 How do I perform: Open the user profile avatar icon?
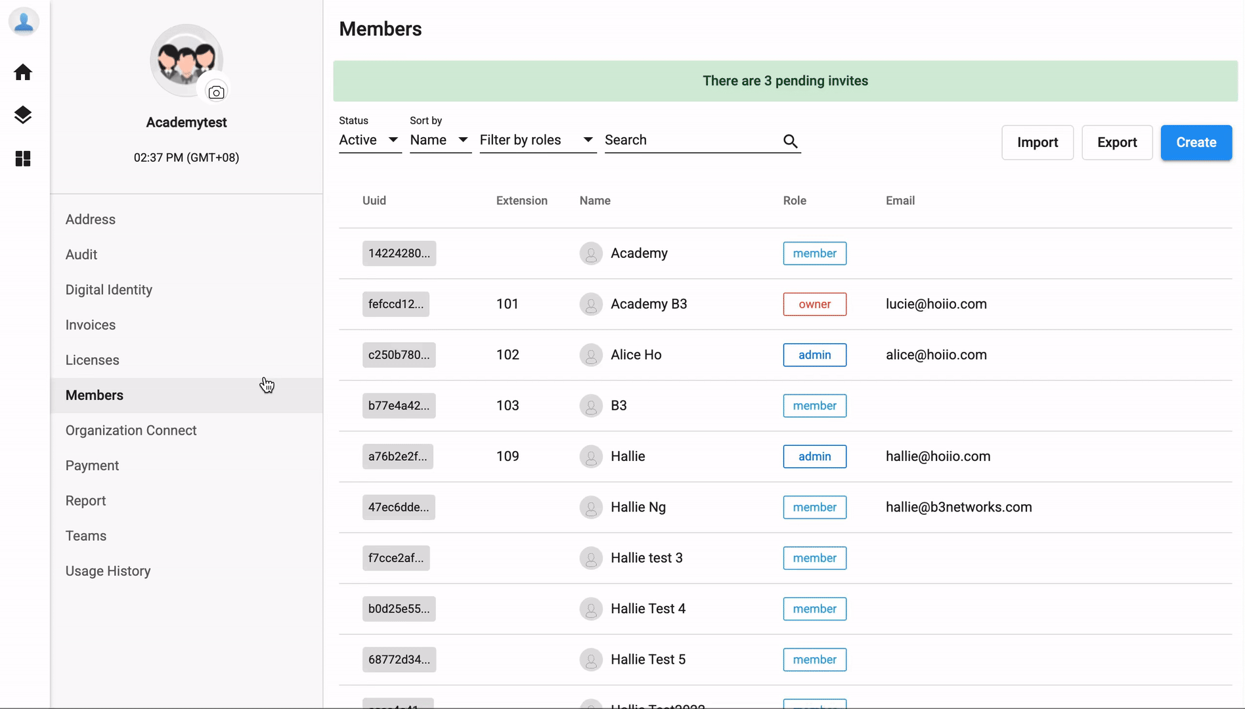[24, 22]
